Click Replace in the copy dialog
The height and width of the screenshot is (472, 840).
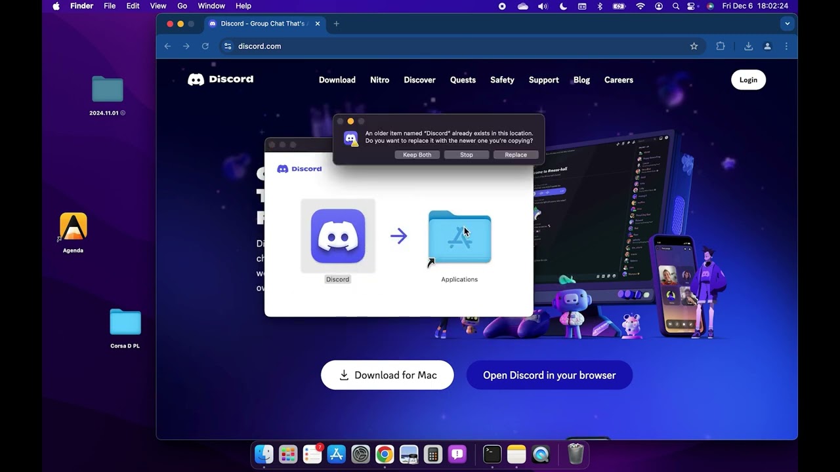(516, 155)
